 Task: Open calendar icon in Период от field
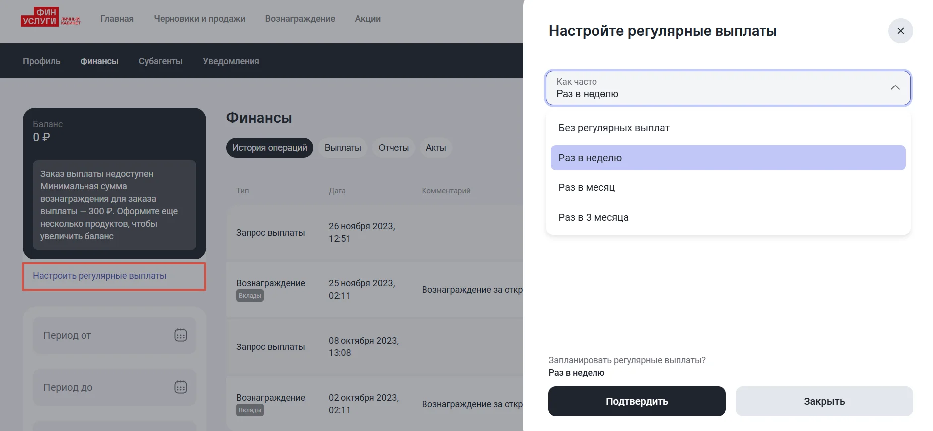point(181,335)
